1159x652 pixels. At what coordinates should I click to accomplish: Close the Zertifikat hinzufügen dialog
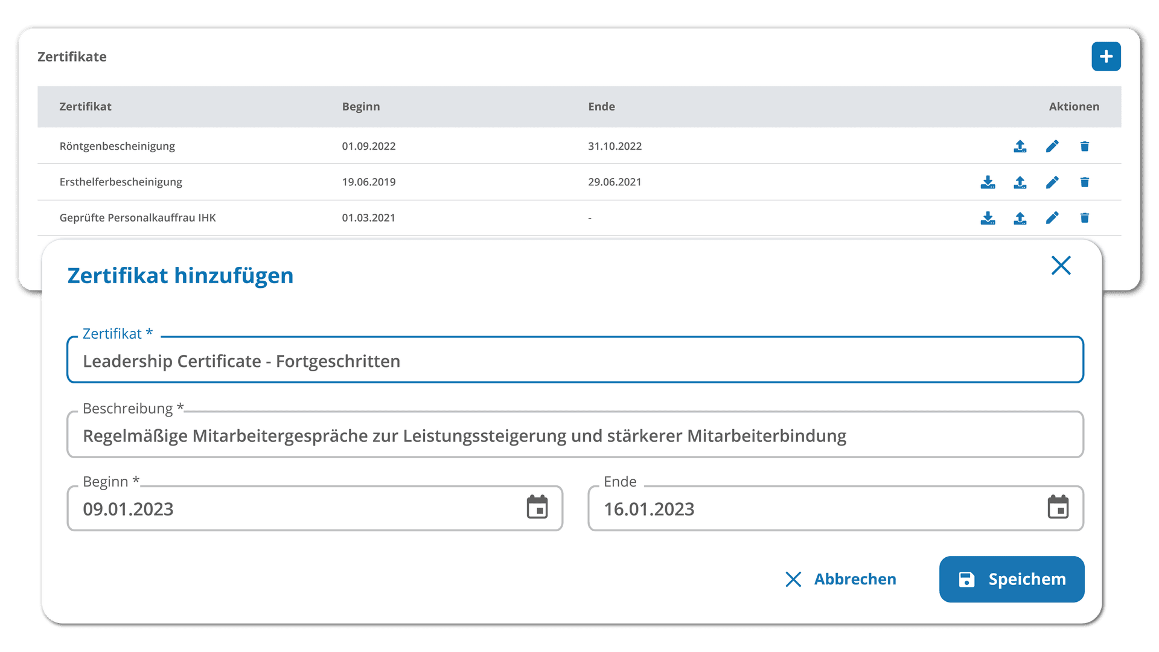1061,265
